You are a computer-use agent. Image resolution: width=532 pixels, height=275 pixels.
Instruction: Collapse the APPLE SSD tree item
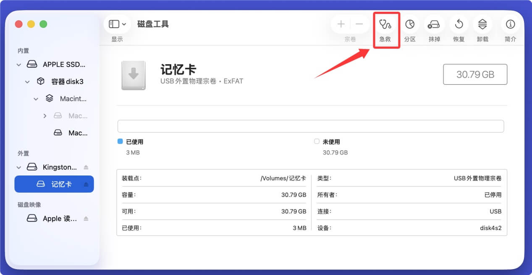[18, 64]
